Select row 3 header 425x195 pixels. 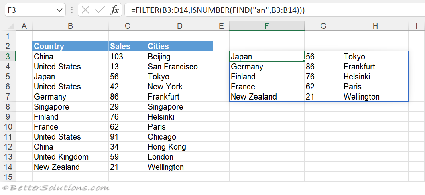(8, 57)
